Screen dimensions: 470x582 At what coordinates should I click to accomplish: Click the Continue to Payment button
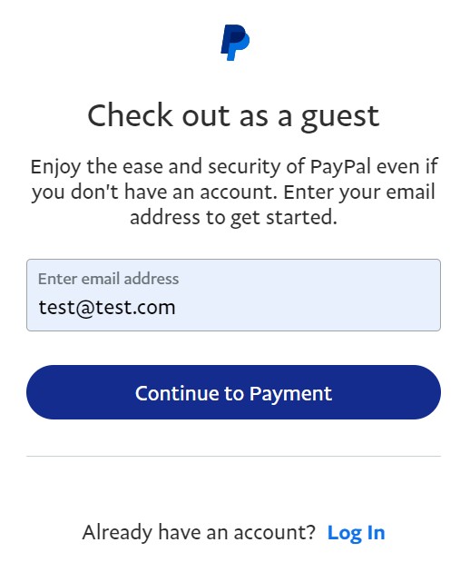[x=234, y=392]
